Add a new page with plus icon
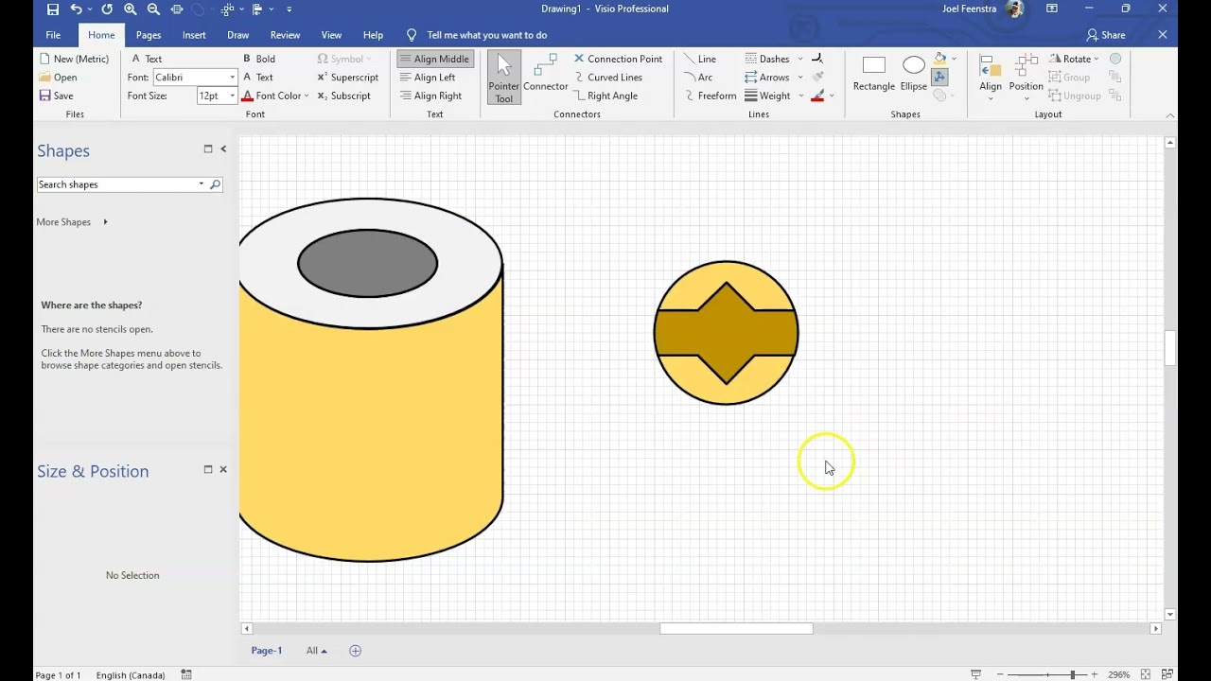 [x=356, y=651]
